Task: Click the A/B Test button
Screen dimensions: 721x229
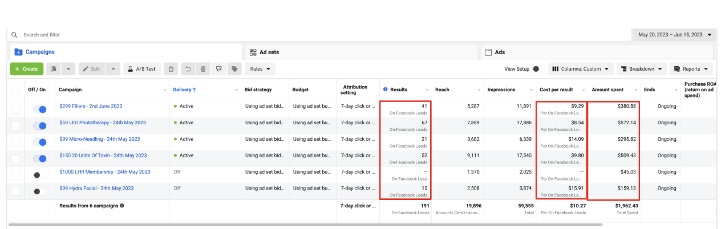Action: [x=141, y=69]
